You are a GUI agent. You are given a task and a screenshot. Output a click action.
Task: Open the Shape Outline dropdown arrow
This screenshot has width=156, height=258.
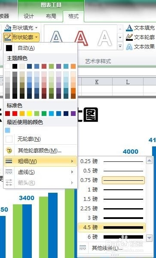[37, 37]
